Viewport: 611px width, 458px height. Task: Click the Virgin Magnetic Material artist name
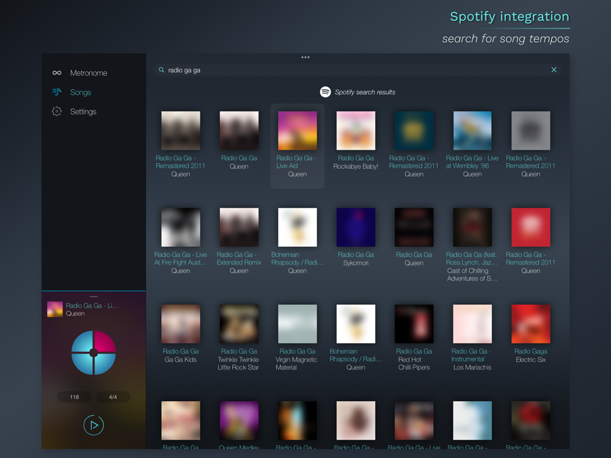click(296, 363)
